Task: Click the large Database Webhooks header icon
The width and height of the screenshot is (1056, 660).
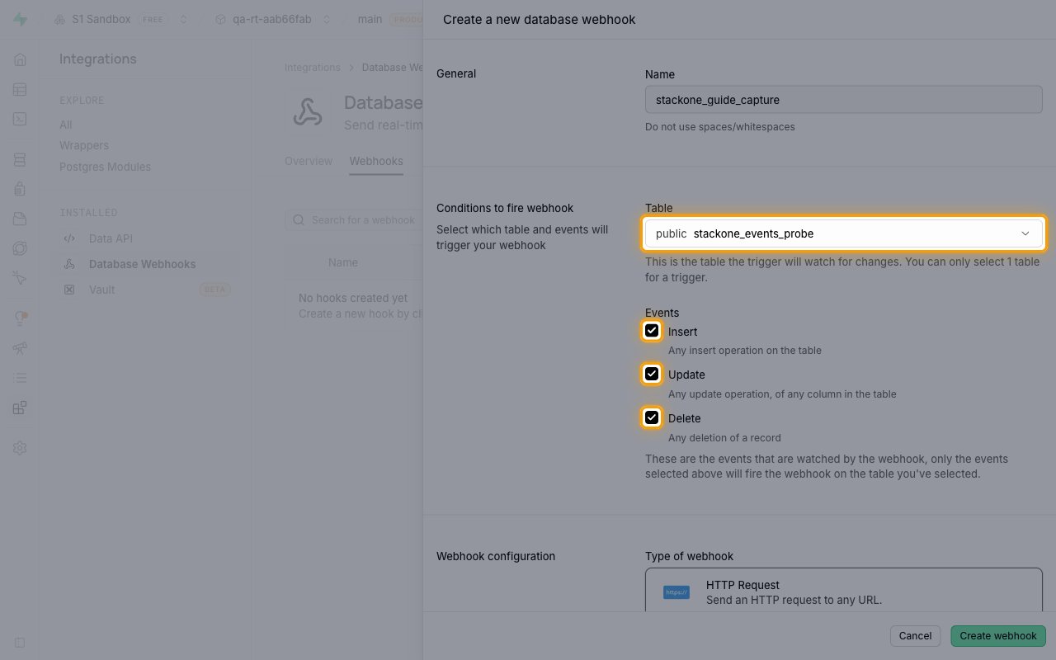Action: pyautogui.click(x=308, y=113)
